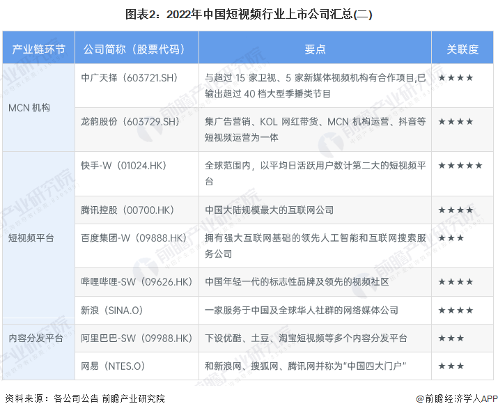Click the three-star rating for 百度集团-W
This screenshot has width=498, height=413.
pos(451,238)
